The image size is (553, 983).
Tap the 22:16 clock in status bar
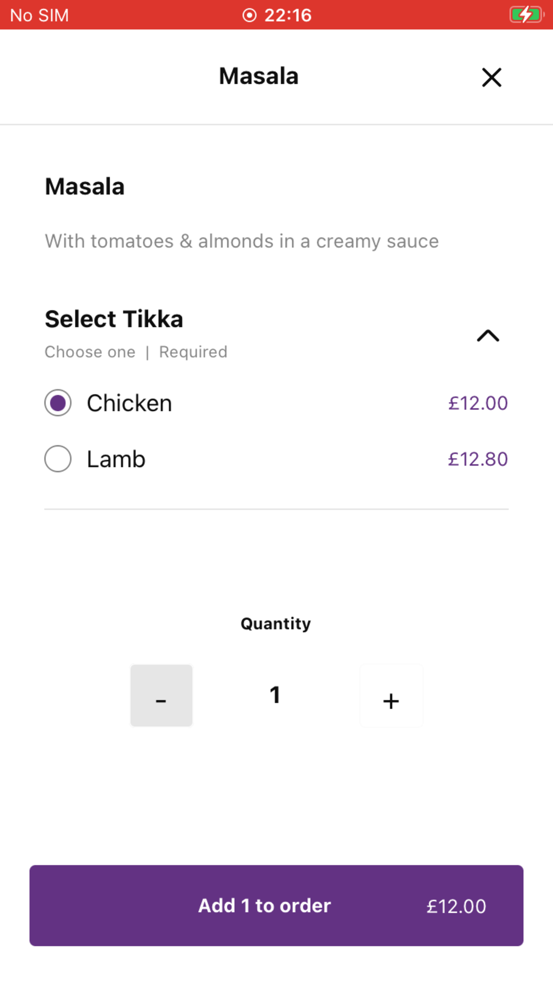coord(288,15)
